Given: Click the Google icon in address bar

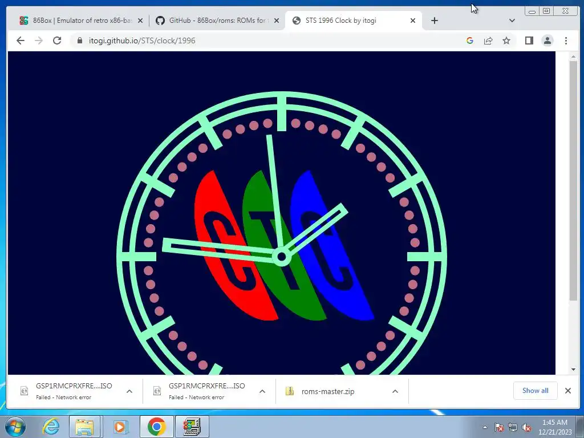Looking at the screenshot, I should [470, 40].
